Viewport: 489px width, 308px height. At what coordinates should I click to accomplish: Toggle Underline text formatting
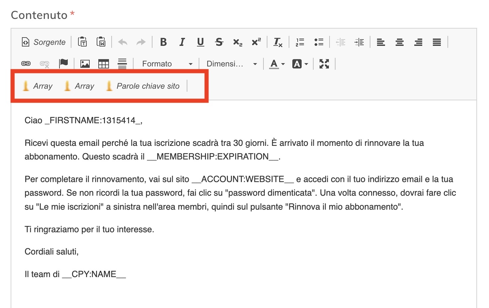(200, 42)
